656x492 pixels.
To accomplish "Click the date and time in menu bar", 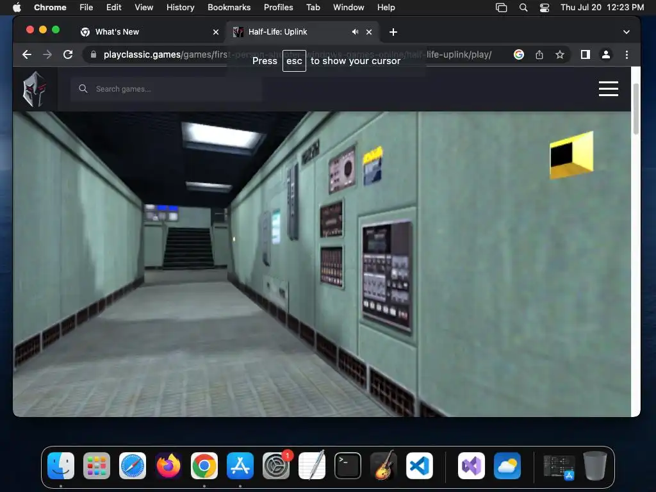I will coord(602,7).
